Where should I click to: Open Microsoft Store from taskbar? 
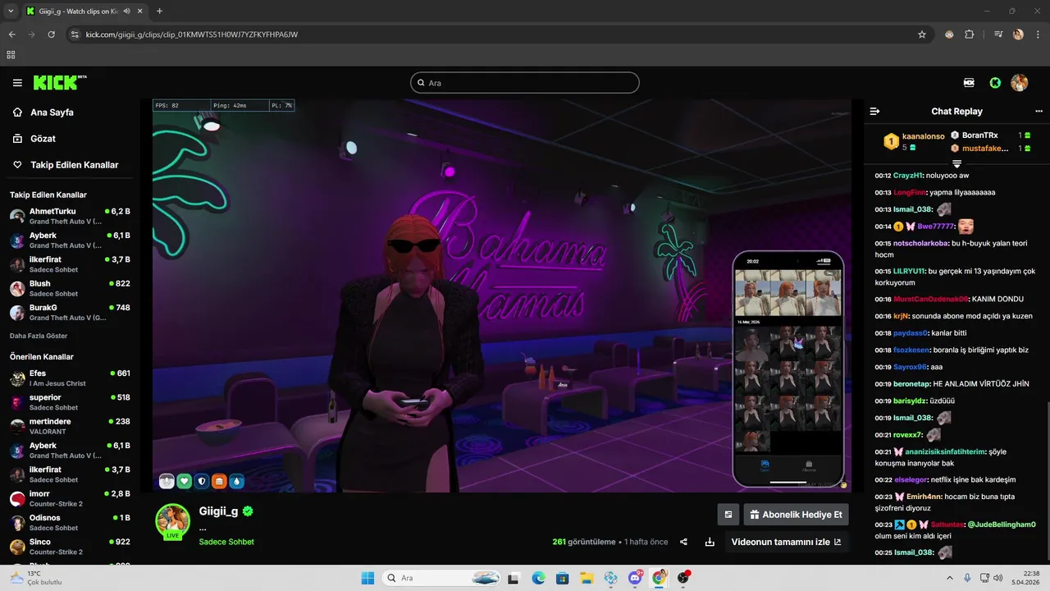[x=562, y=578]
